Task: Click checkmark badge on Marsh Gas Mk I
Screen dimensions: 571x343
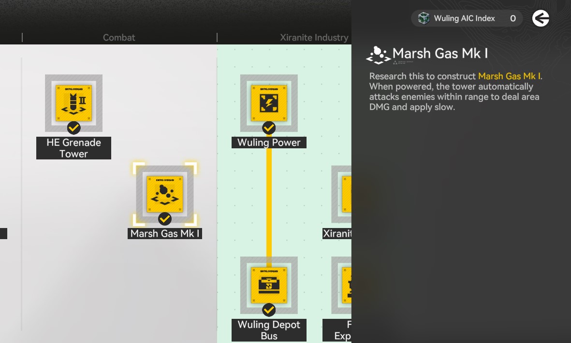Action: pos(165,219)
